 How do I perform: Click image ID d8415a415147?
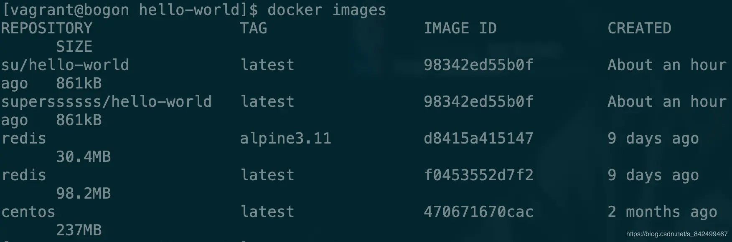click(x=478, y=138)
